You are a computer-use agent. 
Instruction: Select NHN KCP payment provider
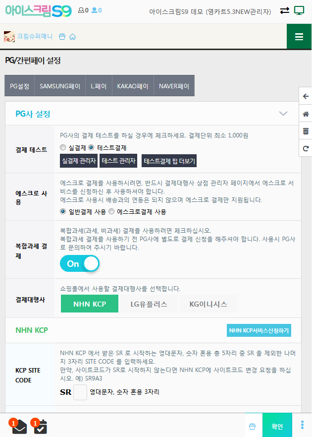[x=90, y=304]
